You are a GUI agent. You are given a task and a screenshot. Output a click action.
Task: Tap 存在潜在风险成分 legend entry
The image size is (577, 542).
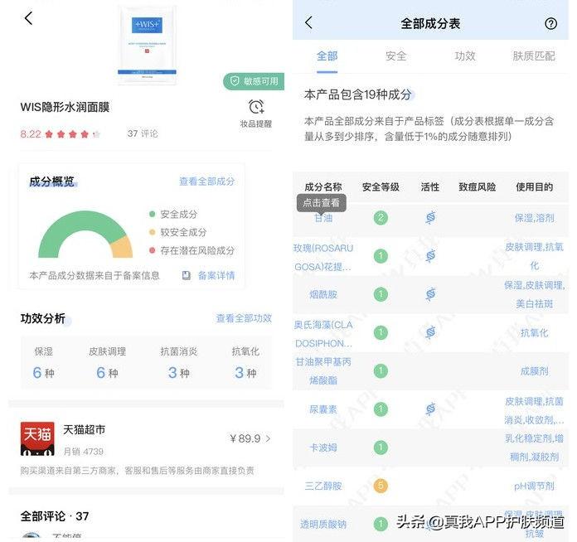pos(192,250)
